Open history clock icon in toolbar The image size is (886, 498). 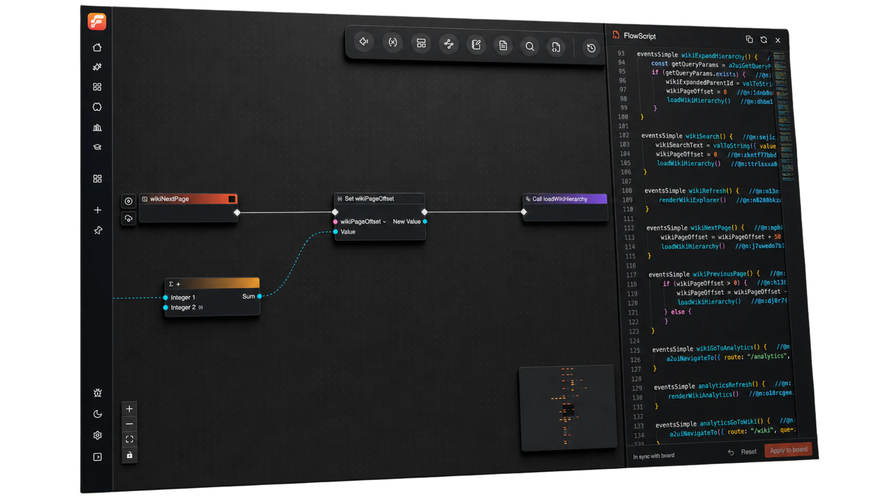[x=591, y=48]
